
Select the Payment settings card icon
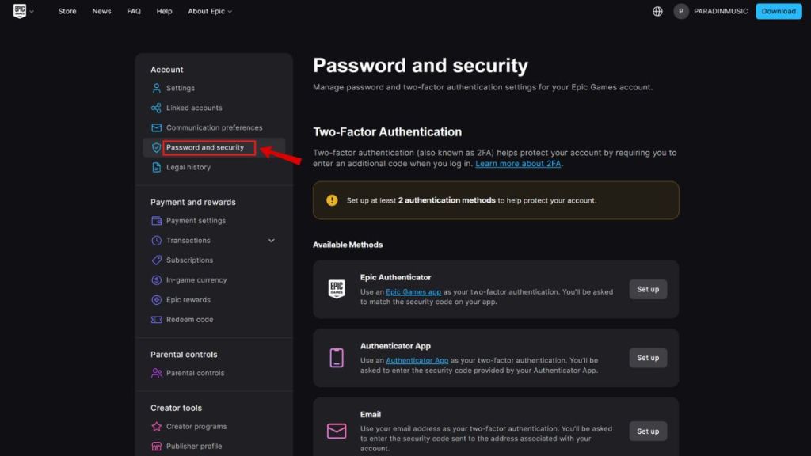coord(155,220)
